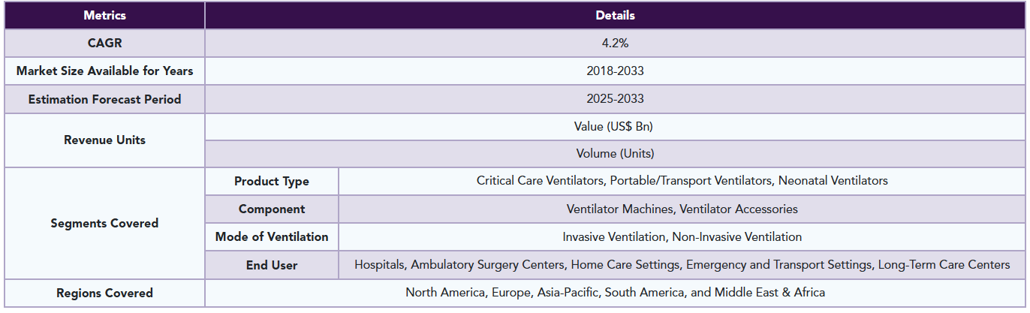This screenshot has height=313, width=1030.
Task: Click the 4.2% CAGR value cell
Action: [x=615, y=43]
